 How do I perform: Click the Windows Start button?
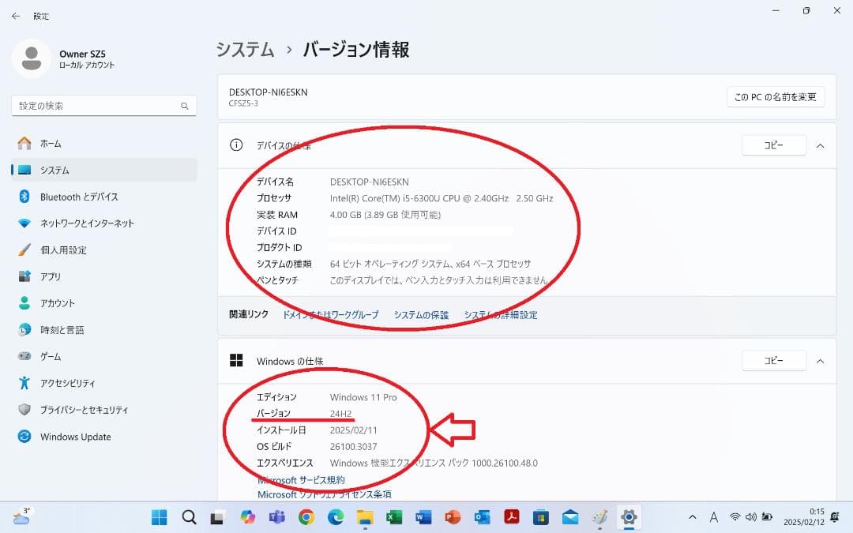pos(159,517)
